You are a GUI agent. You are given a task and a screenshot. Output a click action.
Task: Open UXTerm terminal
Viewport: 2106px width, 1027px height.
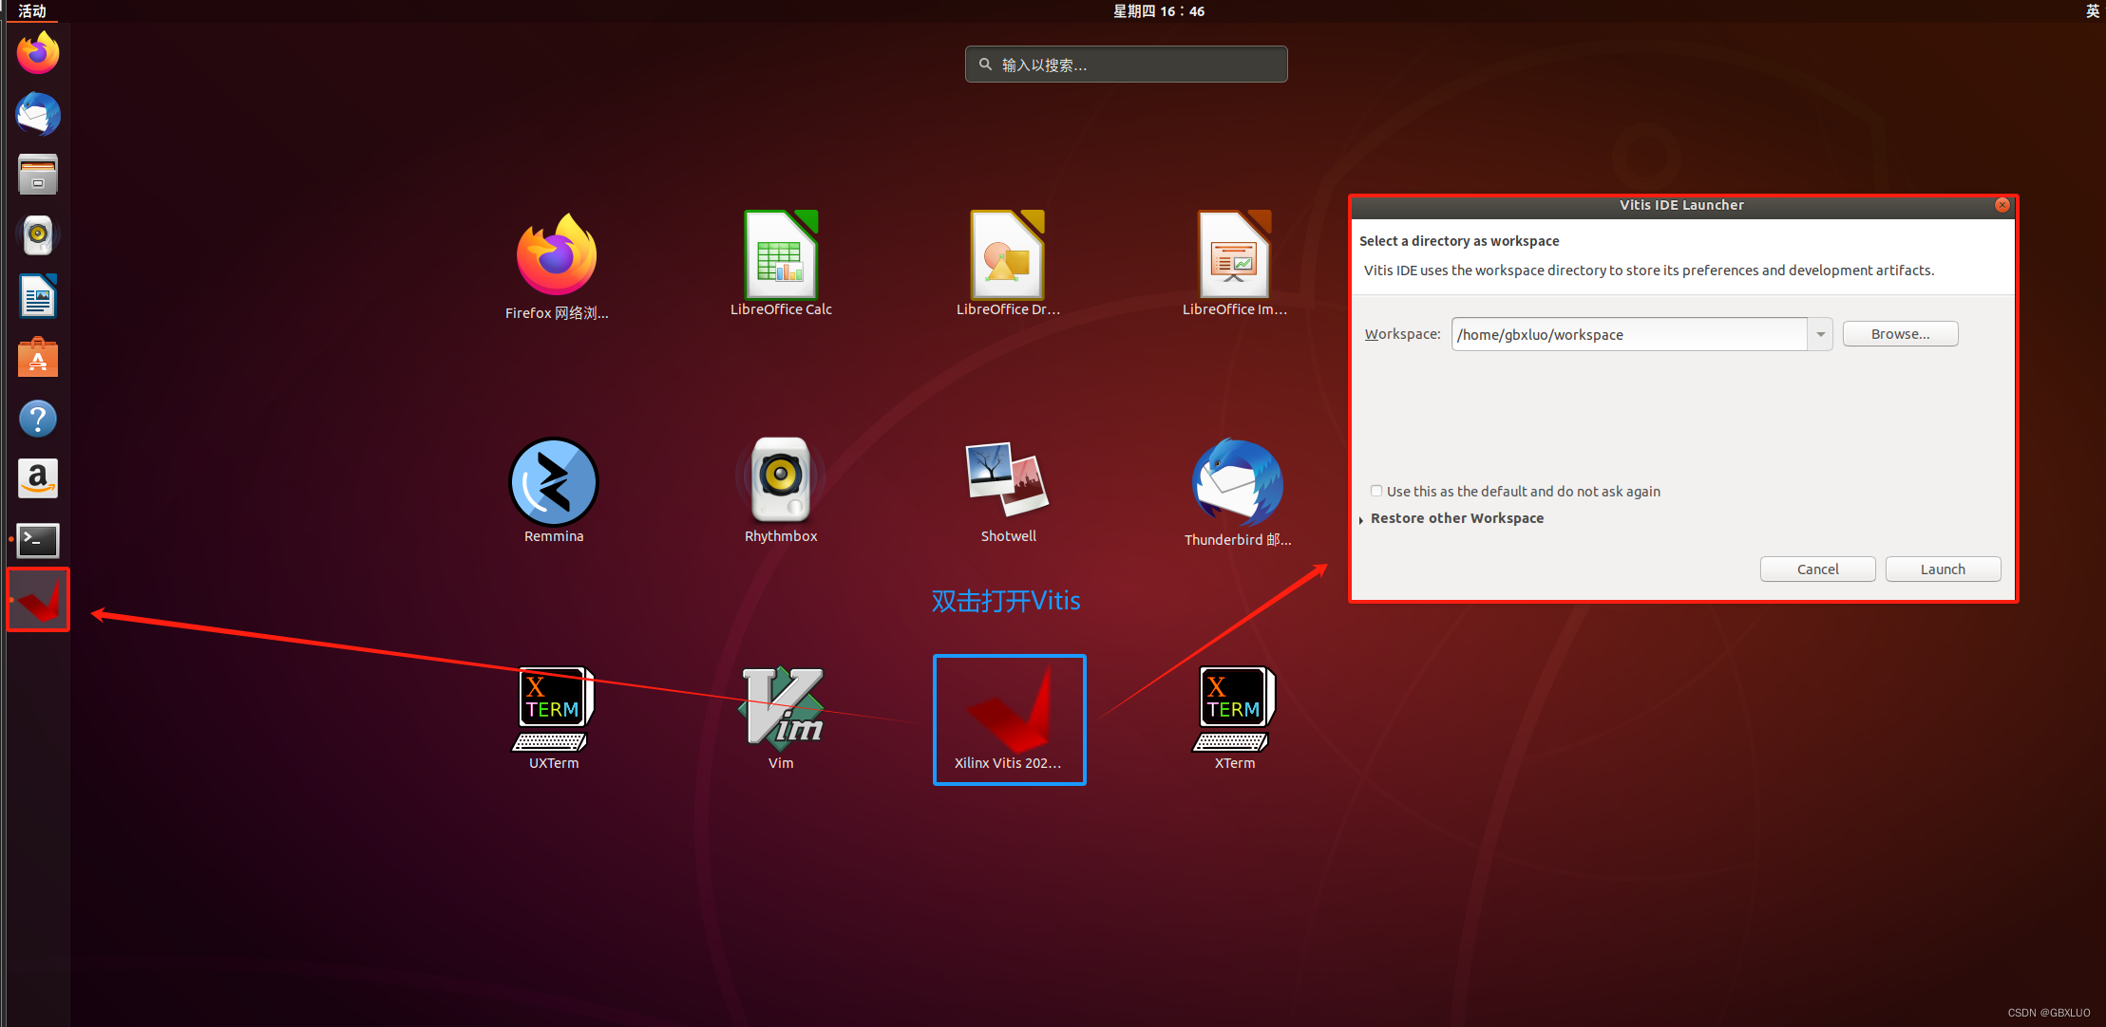click(553, 709)
